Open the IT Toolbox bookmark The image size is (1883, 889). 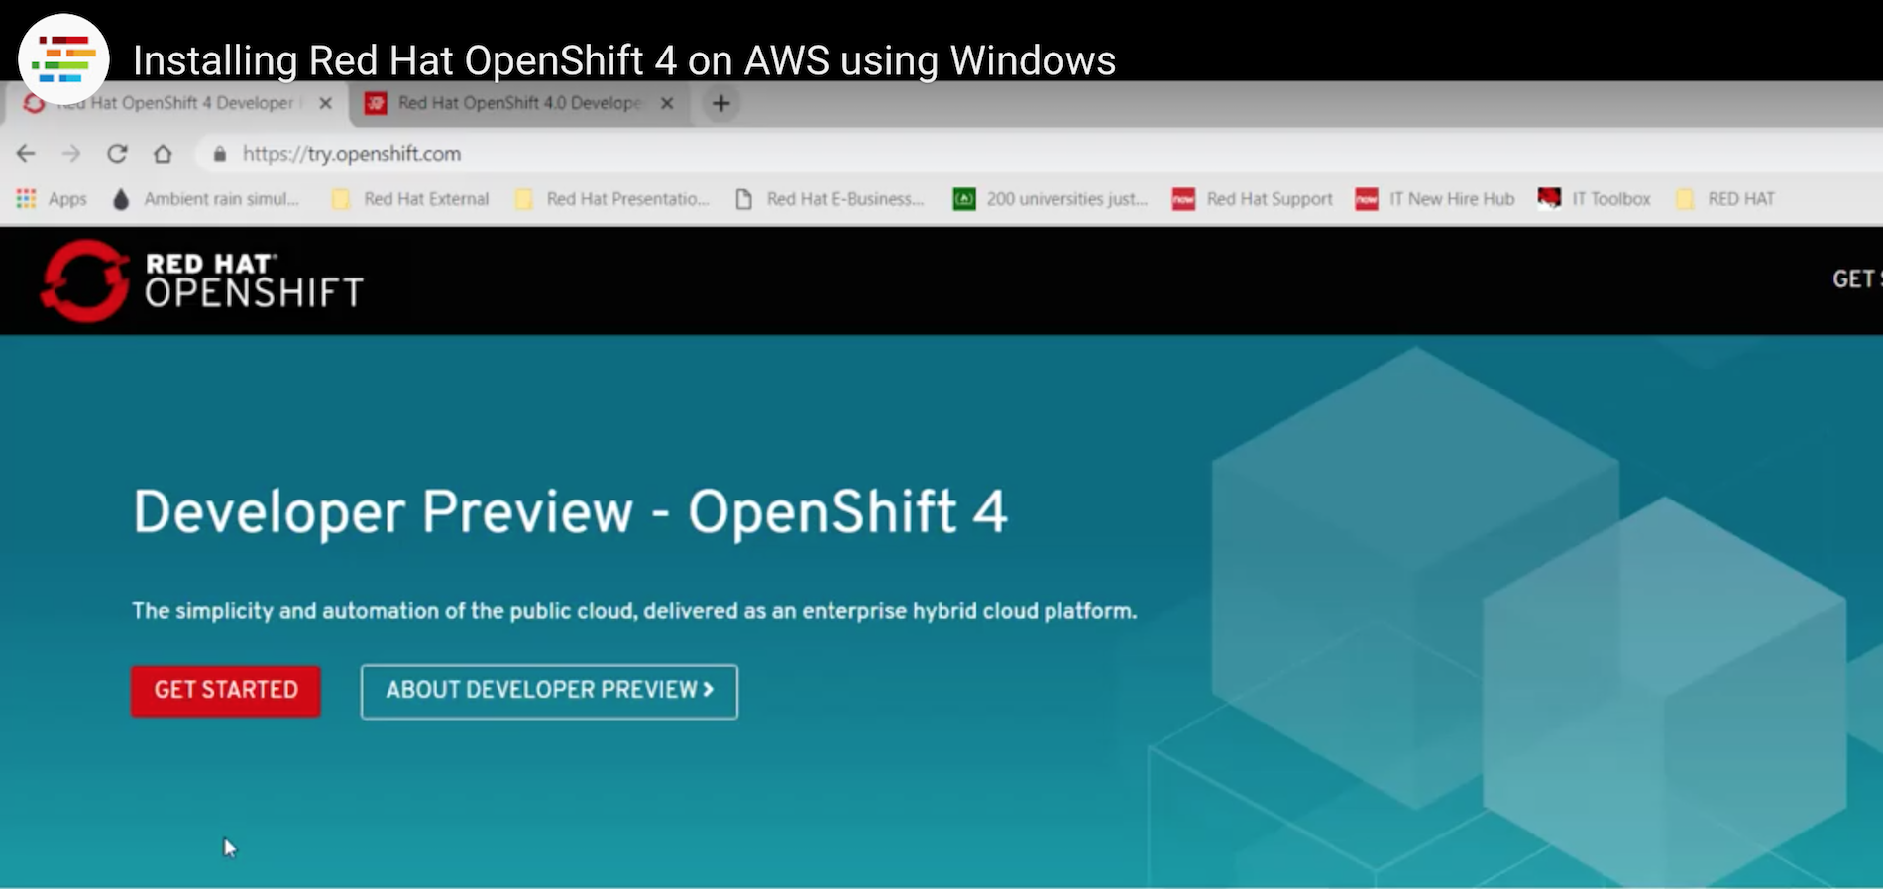pos(1594,199)
